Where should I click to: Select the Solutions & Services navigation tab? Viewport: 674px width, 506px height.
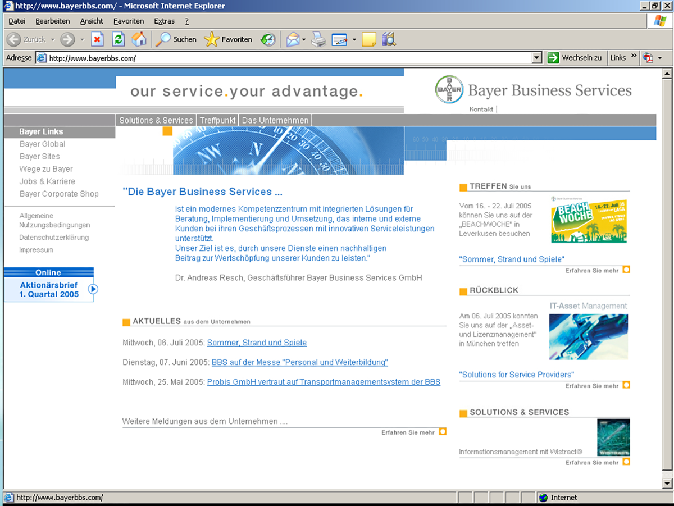[156, 120]
